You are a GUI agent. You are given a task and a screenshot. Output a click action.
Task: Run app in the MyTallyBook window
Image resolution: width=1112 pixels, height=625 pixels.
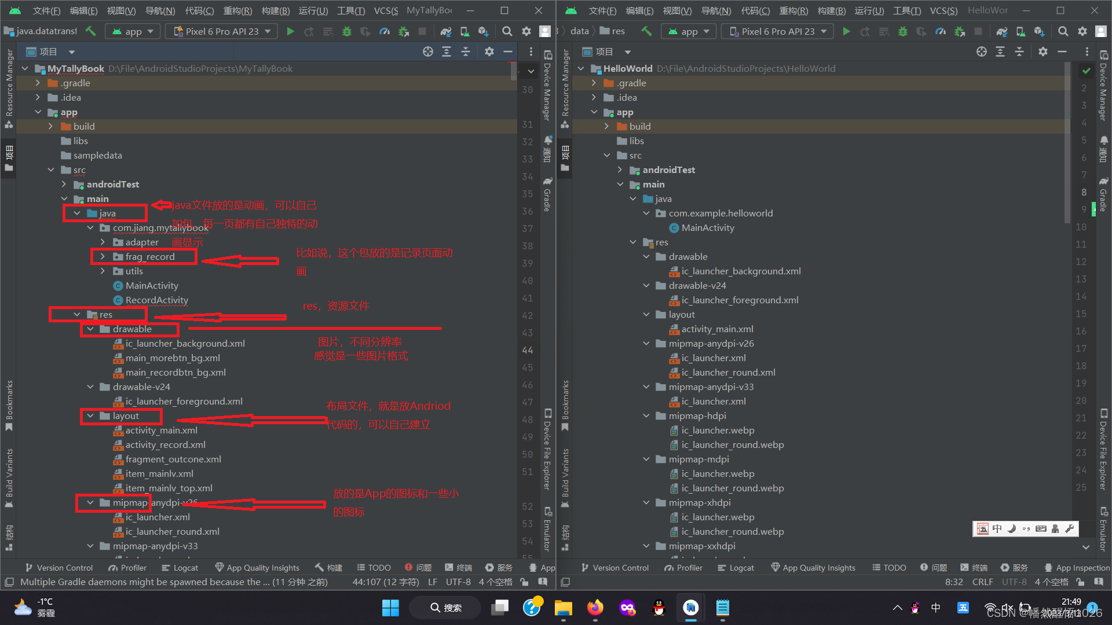pos(290,31)
